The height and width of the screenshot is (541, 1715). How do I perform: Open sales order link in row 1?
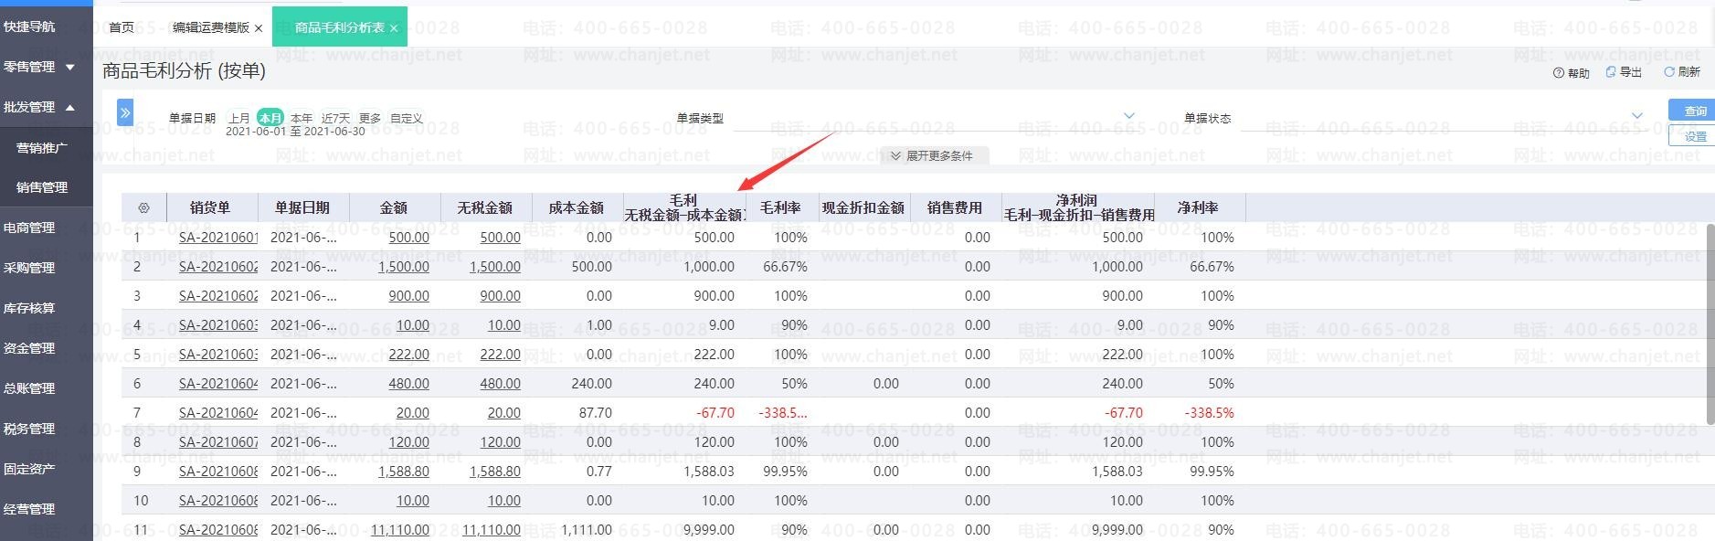pyautogui.click(x=218, y=238)
